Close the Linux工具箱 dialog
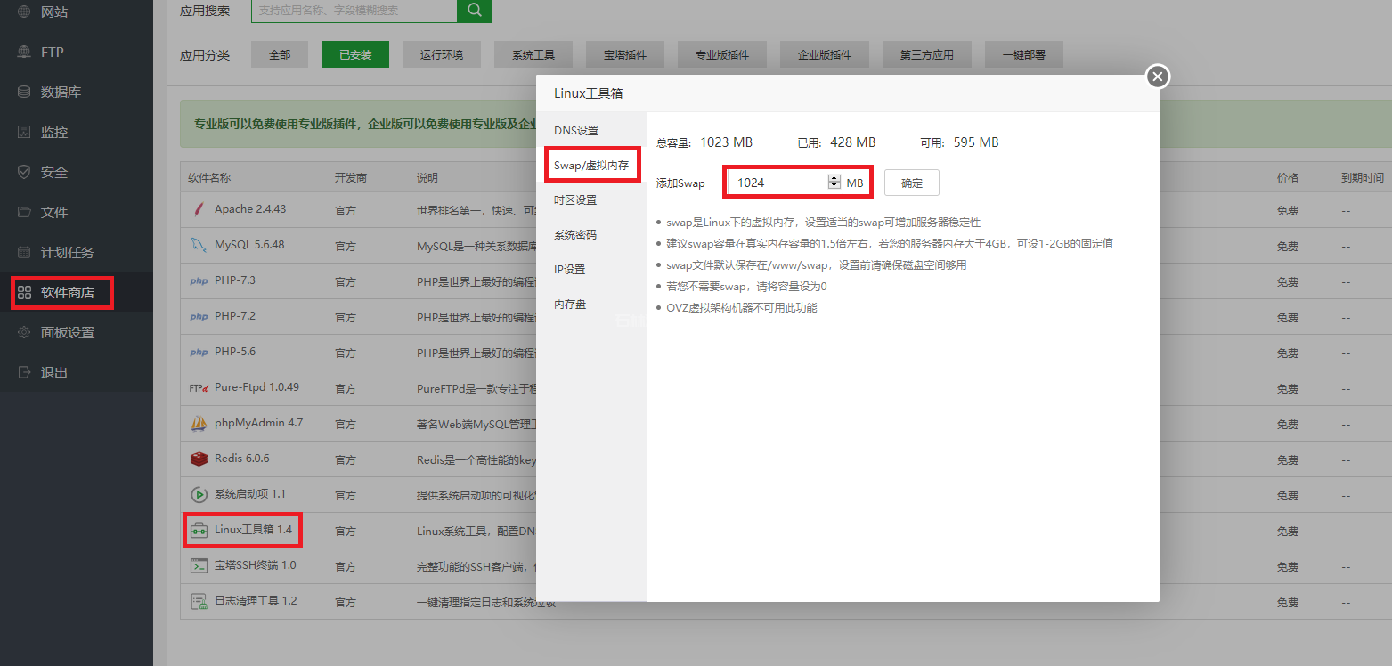Viewport: 1392px width, 666px height. pos(1157,77)
